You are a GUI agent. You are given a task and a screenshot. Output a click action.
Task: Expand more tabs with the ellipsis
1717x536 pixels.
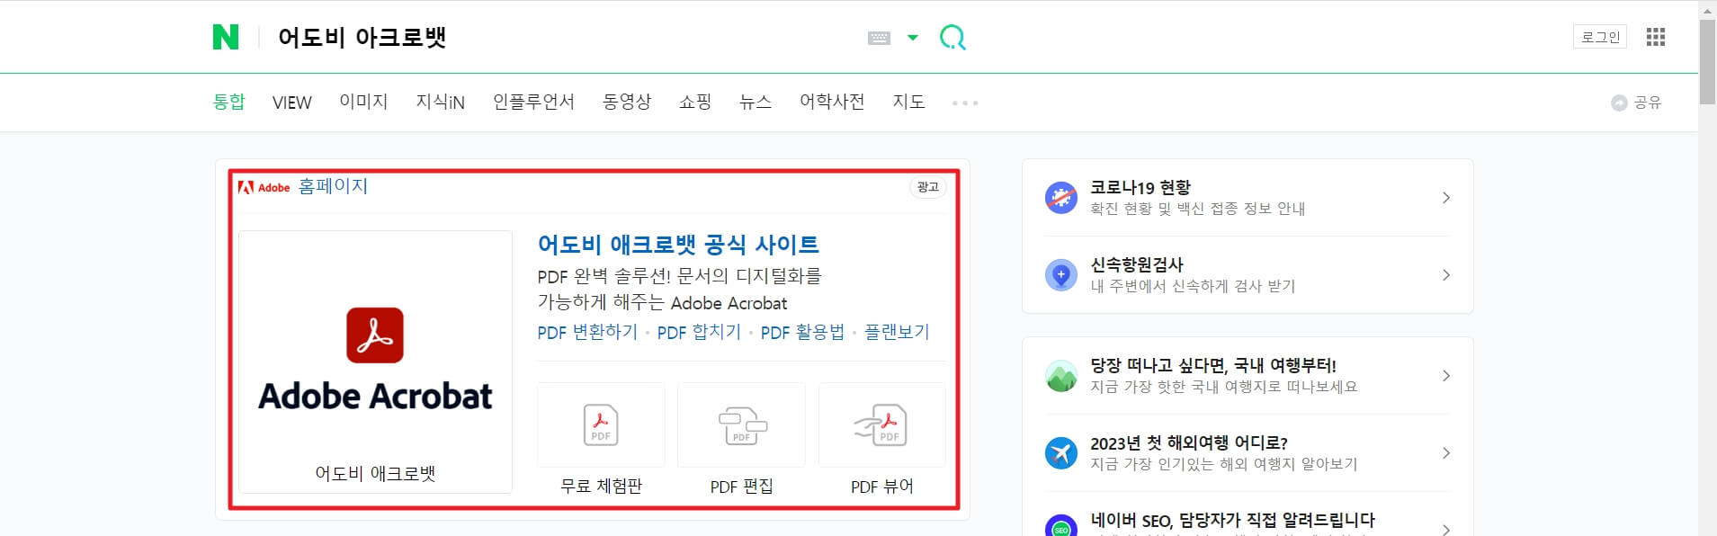965,103
